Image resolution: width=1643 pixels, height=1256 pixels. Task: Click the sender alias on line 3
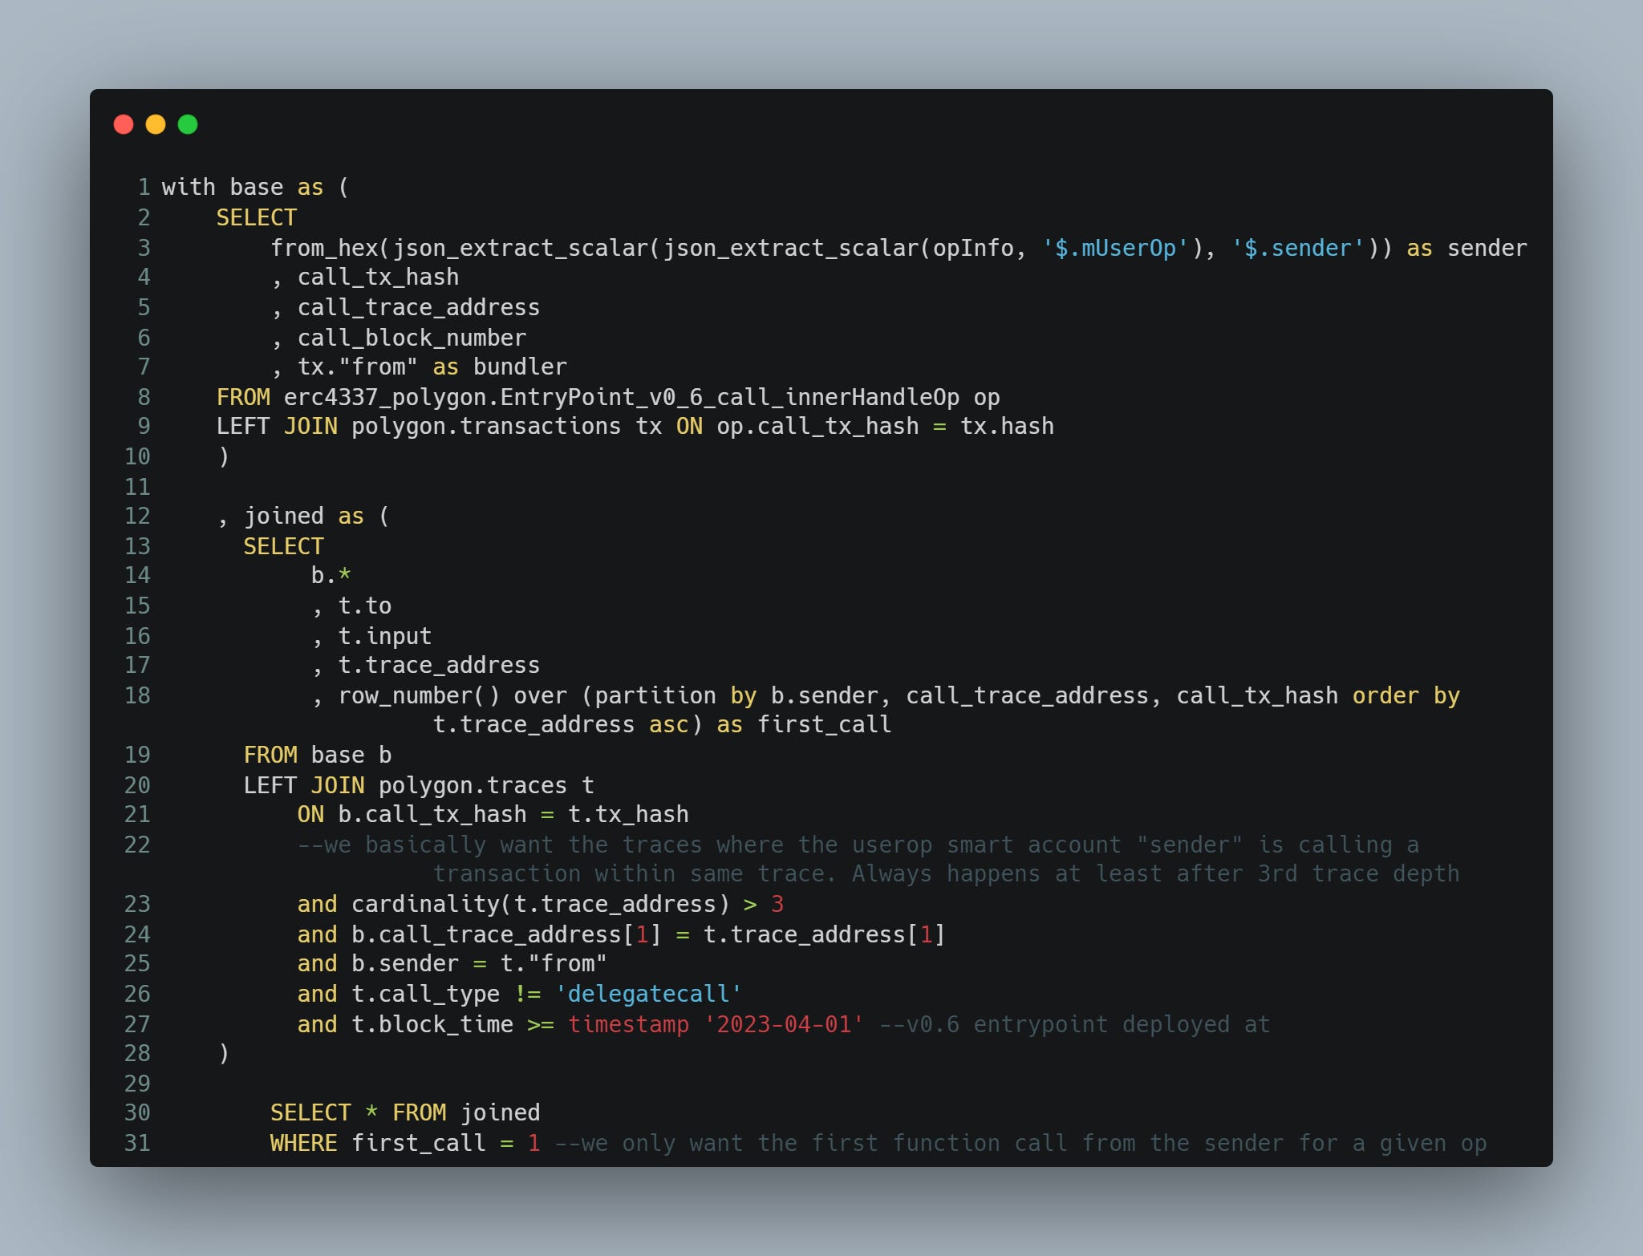1488,248
